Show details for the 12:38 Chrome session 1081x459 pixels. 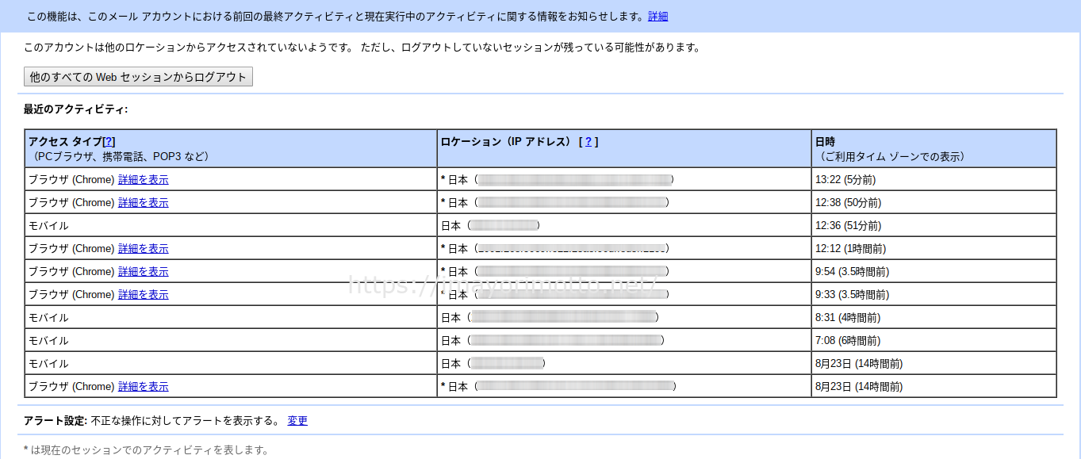pyautogui.click(x=144, y=203)
